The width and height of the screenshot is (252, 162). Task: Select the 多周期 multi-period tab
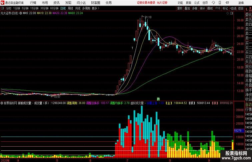coord(86,8)
